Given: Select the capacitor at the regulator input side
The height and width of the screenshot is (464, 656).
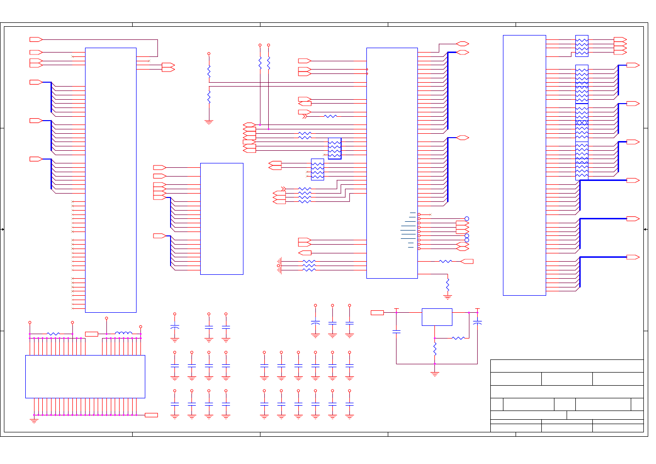Looking at the screenshot, I should [x=397, y=332].
